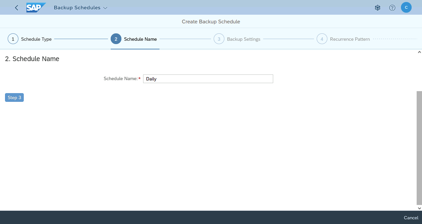Highlight the required-field asterisk marker
Screen dimensions: 422x224
point(139,78)
